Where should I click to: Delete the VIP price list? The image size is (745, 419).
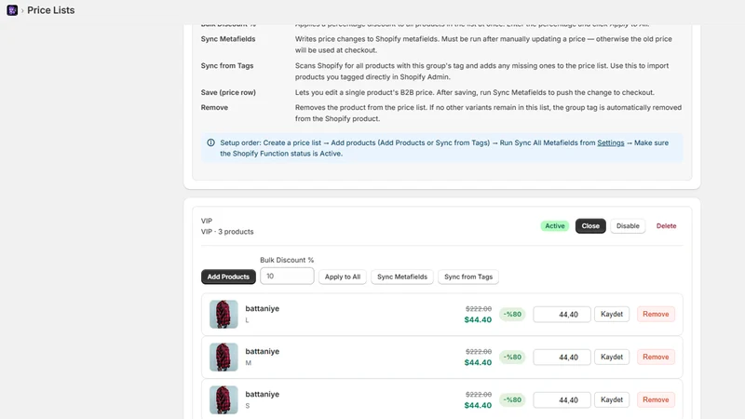[x=666, y=226]
